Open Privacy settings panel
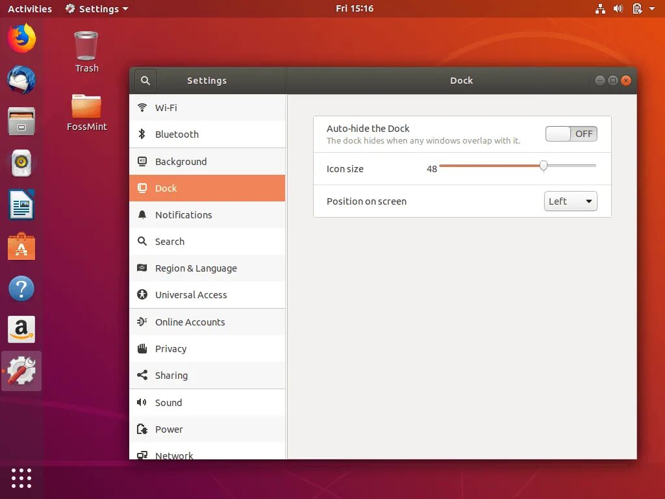 pyautogui.click(x=207, y=349)
